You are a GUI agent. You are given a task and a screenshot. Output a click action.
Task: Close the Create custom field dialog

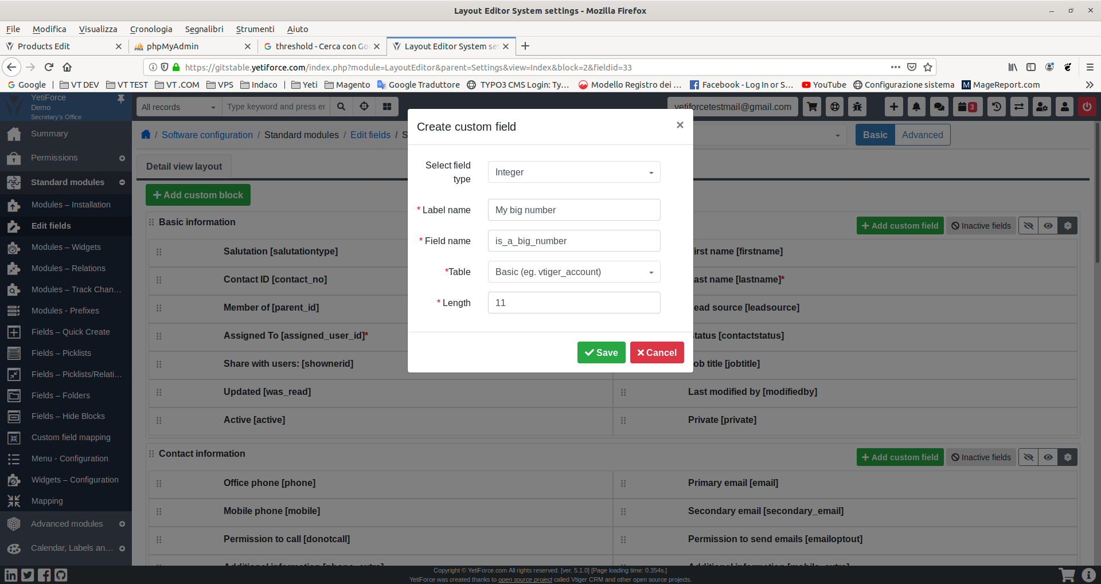680,125
